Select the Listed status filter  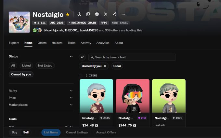26,66
